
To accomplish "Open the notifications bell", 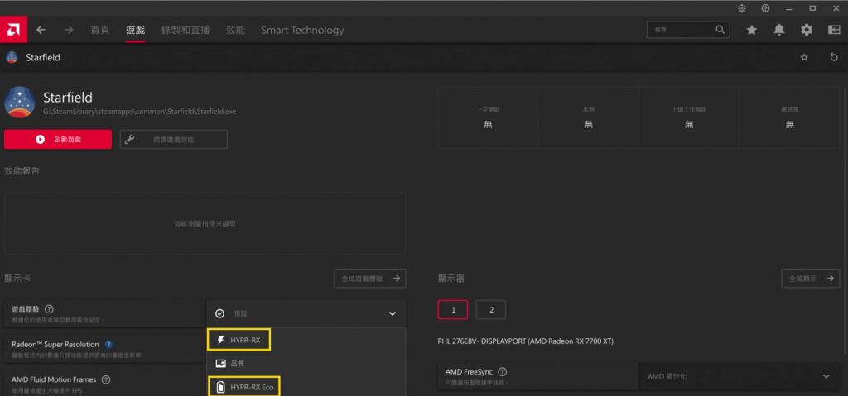I will (x=779, y=31).
